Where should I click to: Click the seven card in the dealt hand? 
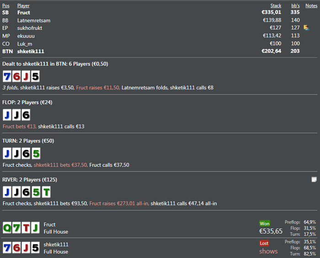pos(7,76)
